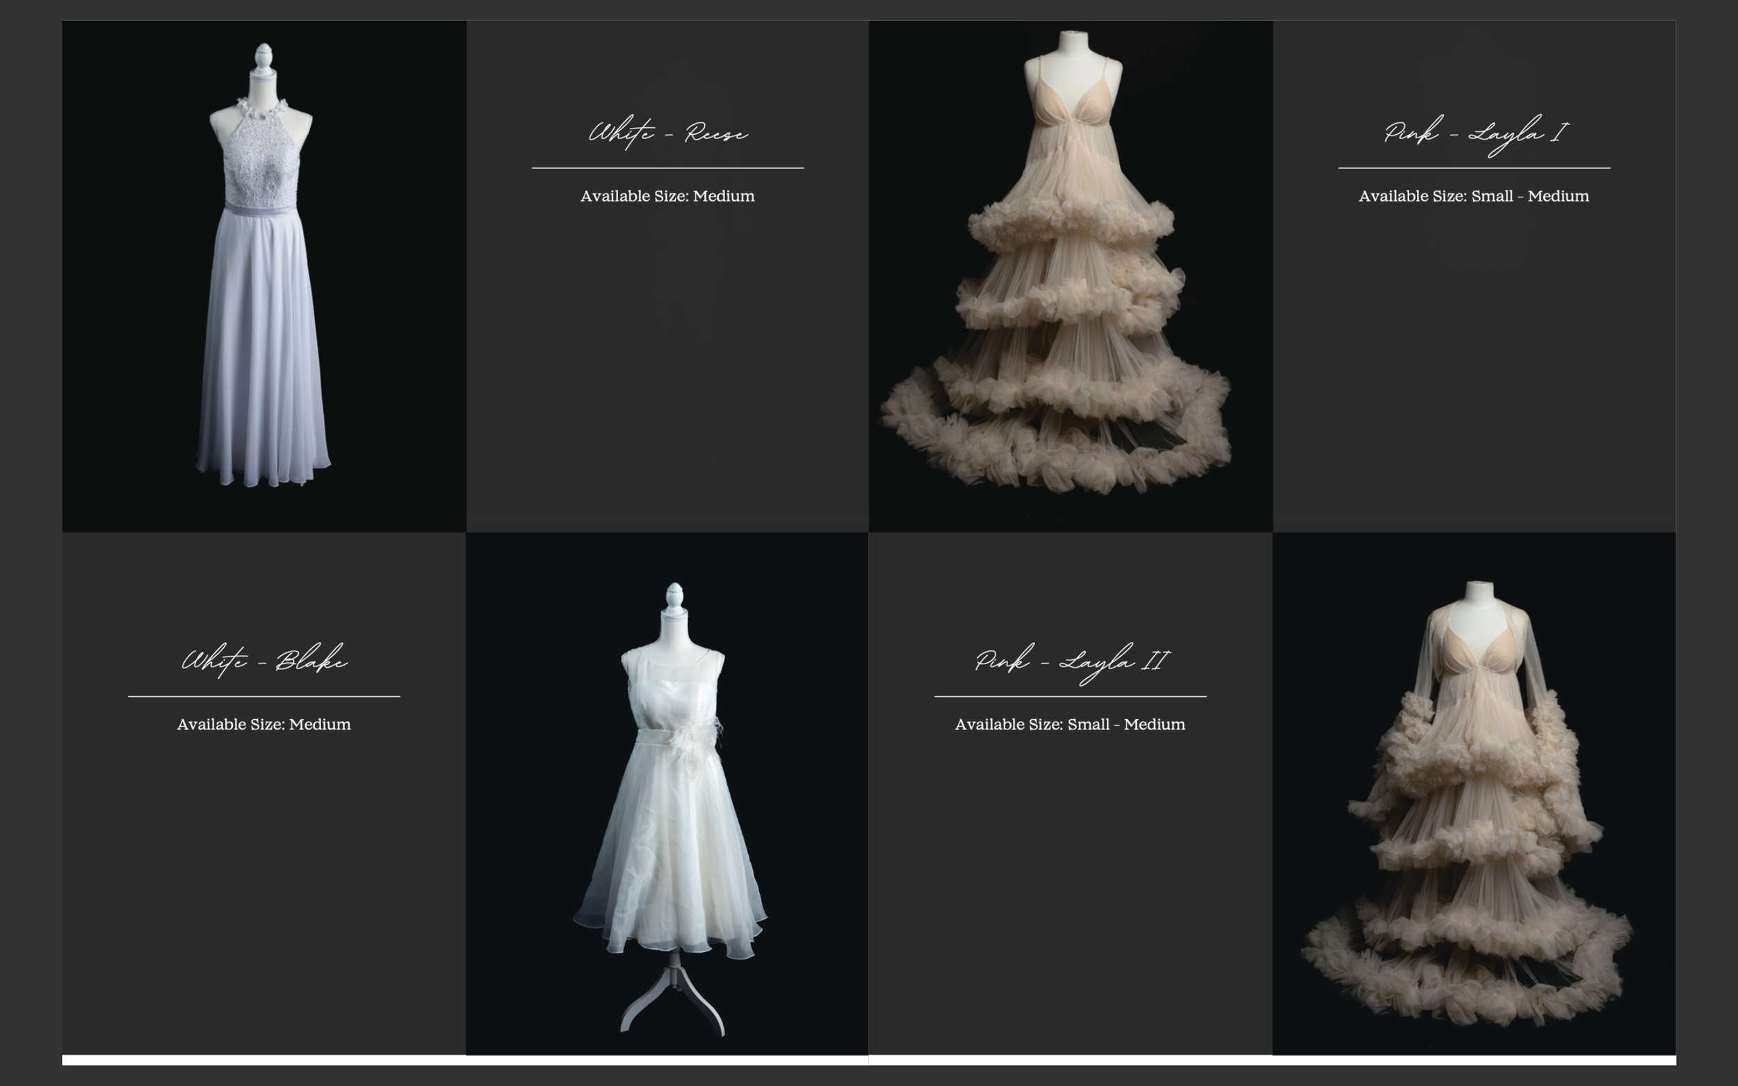Click the divider line under Pink - Layla II
Image resolution: width=1738 pixels, height=1086 pixels.
click(1070, 696)
